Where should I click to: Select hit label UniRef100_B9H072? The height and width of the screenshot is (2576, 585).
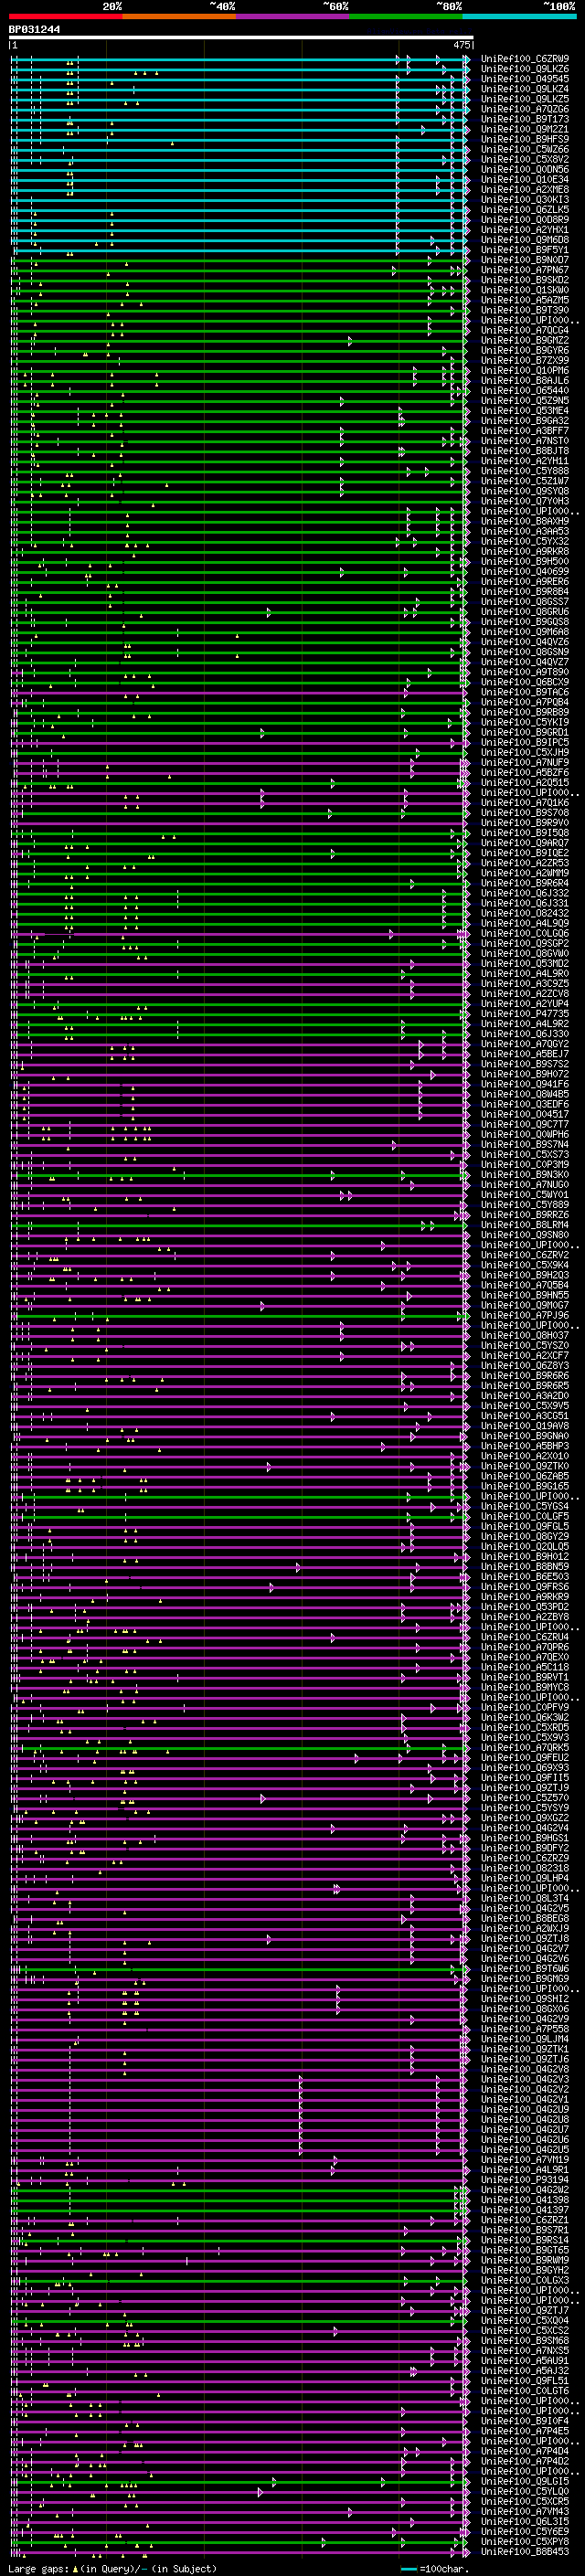[525, 1074]
